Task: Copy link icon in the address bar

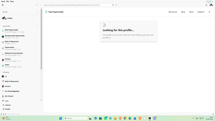Action: [x=116, y=5]
